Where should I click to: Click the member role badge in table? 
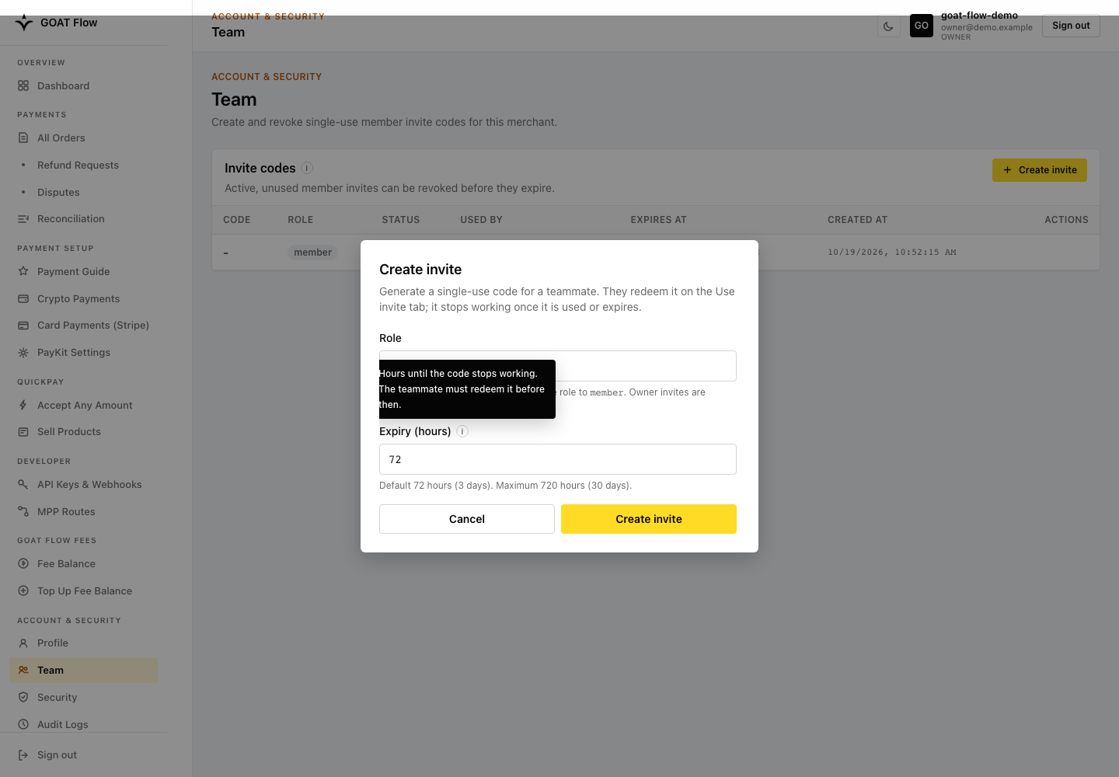pos(312,253)
